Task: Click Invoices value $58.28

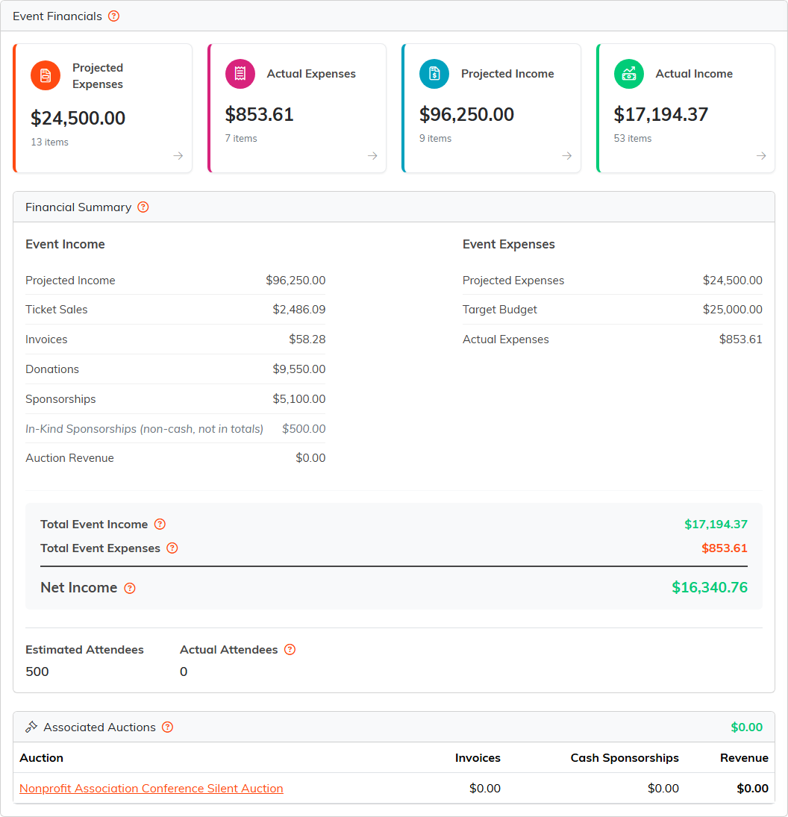Action: tap(307, 339)
